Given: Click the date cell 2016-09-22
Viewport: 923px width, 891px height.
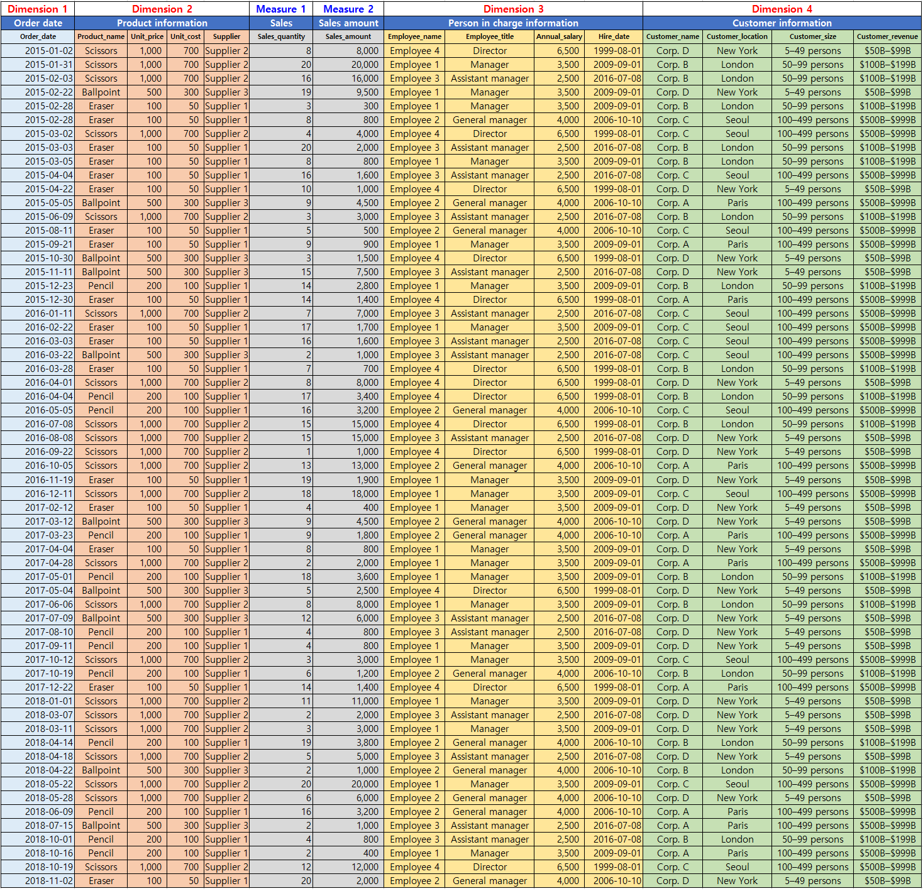Looking at the screenshot, I should point(38,452).
